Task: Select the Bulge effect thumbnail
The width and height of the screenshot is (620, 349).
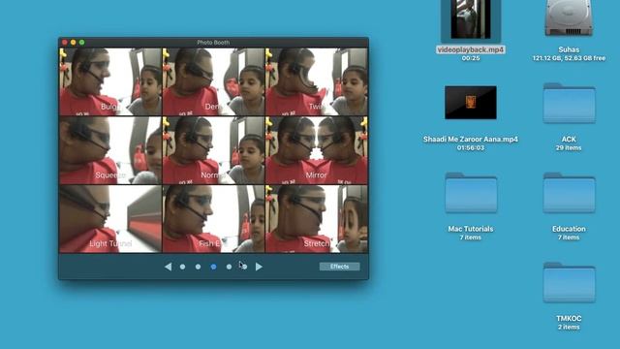Action: (110, 81)
